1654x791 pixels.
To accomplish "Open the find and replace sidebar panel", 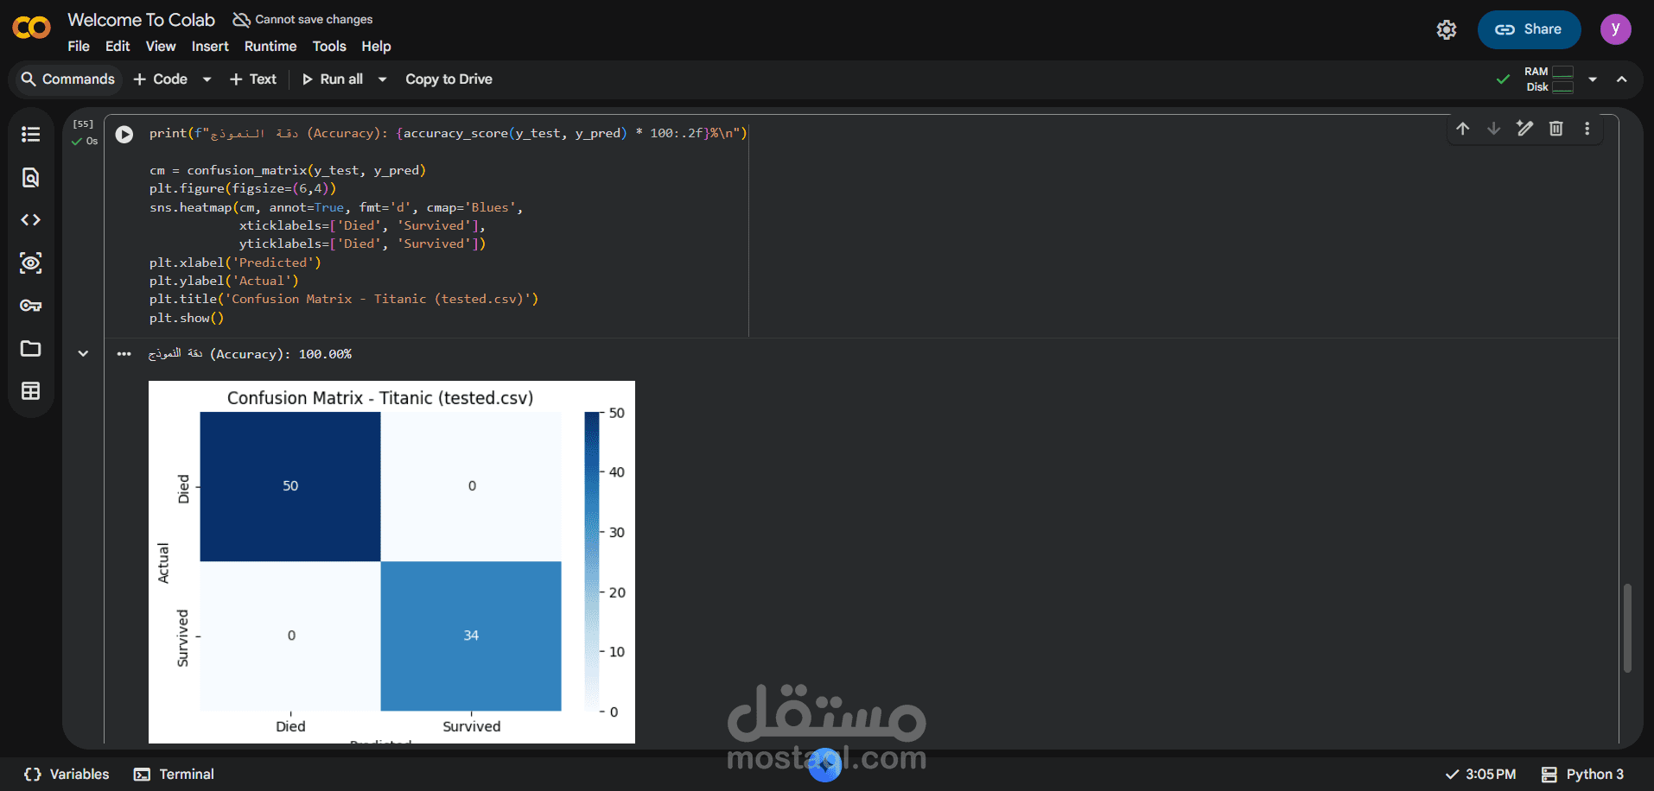I will pyautogui.click(x=31, y=177).
